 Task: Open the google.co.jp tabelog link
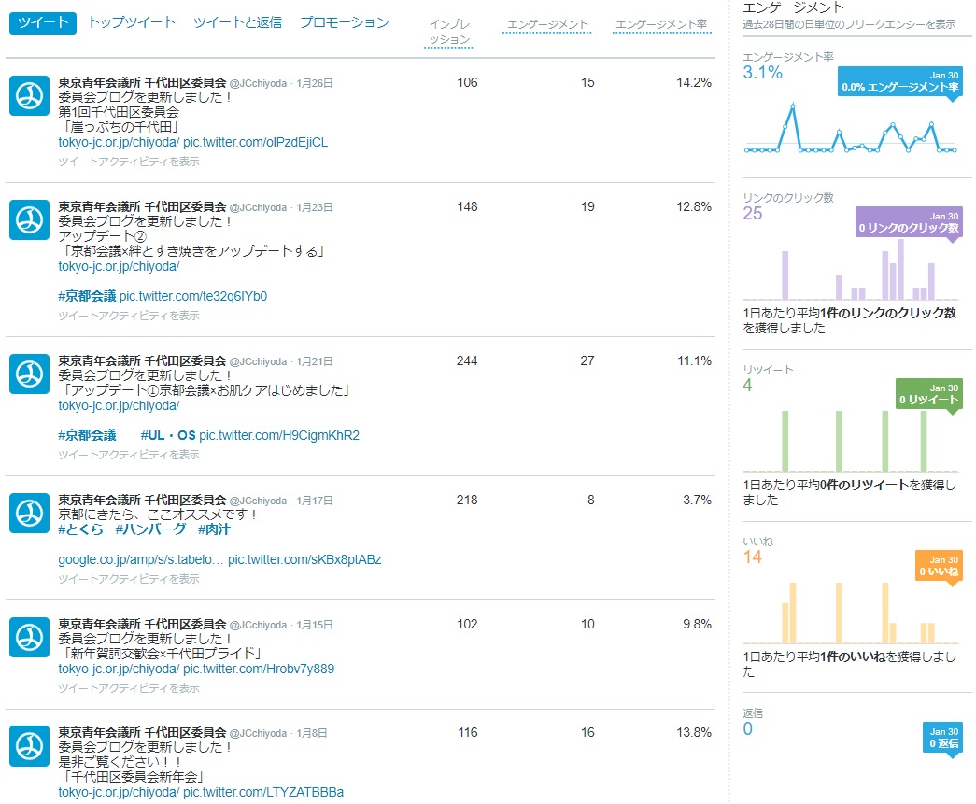140,560
